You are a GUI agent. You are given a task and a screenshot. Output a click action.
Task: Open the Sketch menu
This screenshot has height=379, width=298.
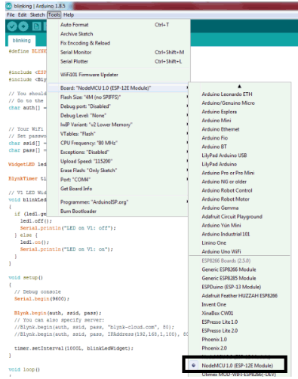[x=37, y=15]
